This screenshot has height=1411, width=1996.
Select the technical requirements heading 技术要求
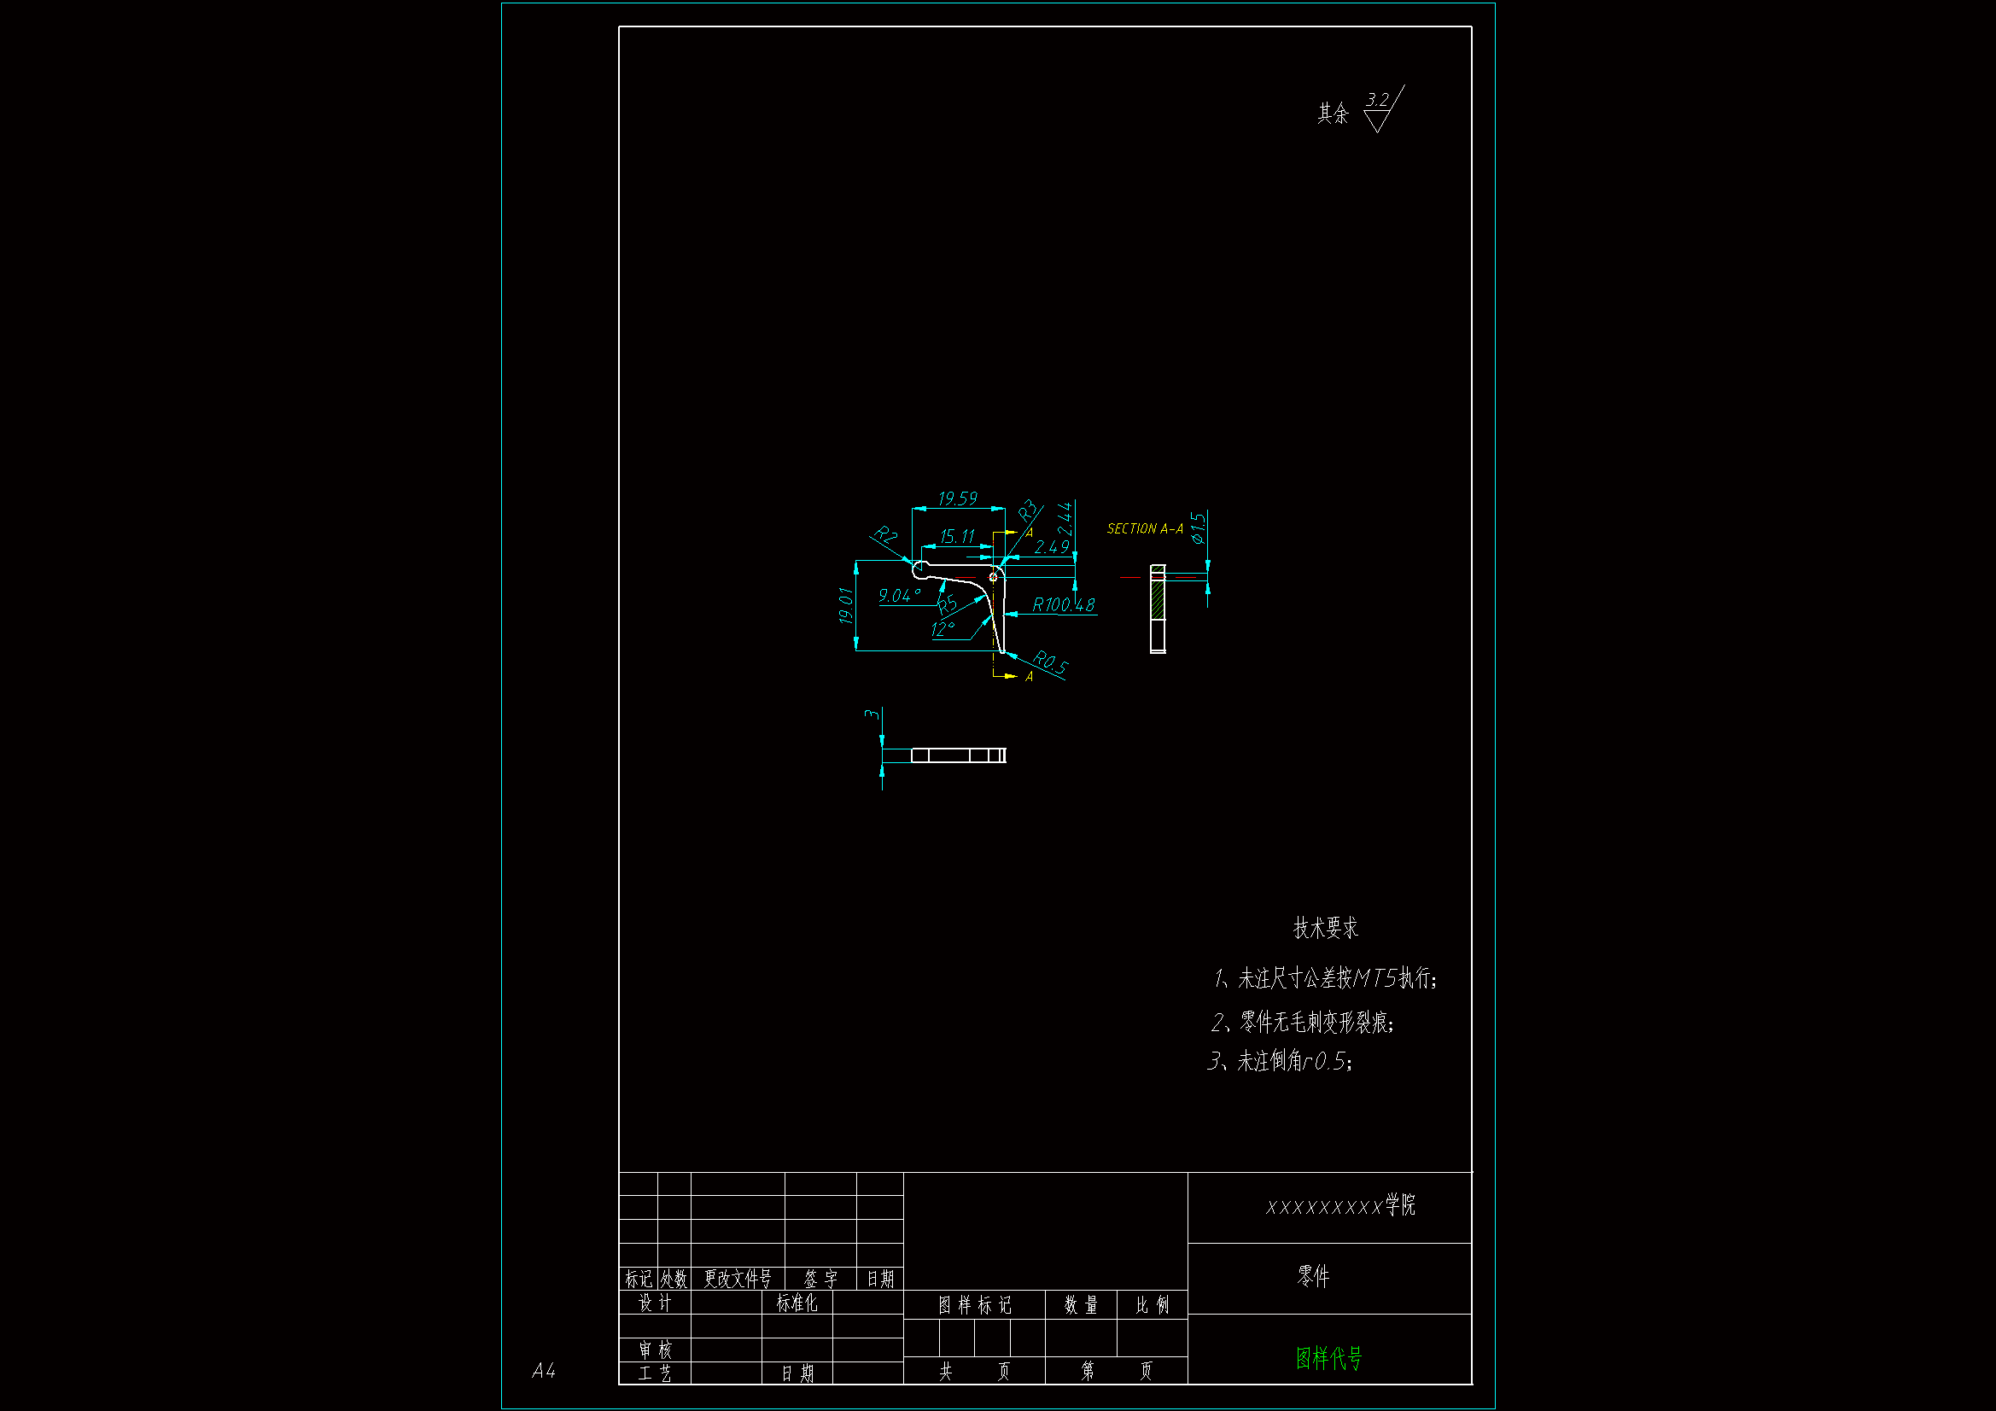(1325, 928)
